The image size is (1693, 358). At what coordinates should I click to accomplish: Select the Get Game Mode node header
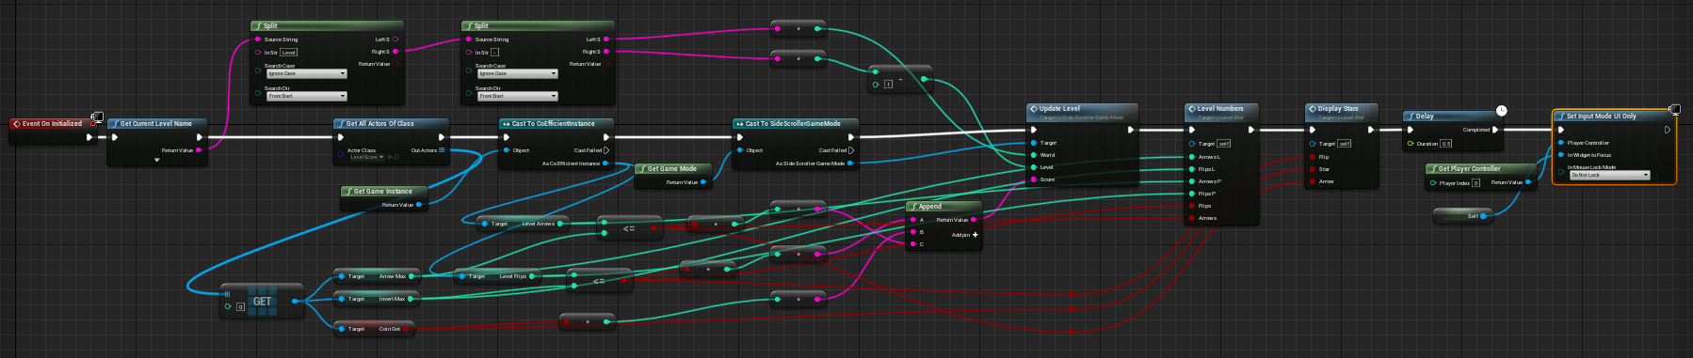[672, 168]
